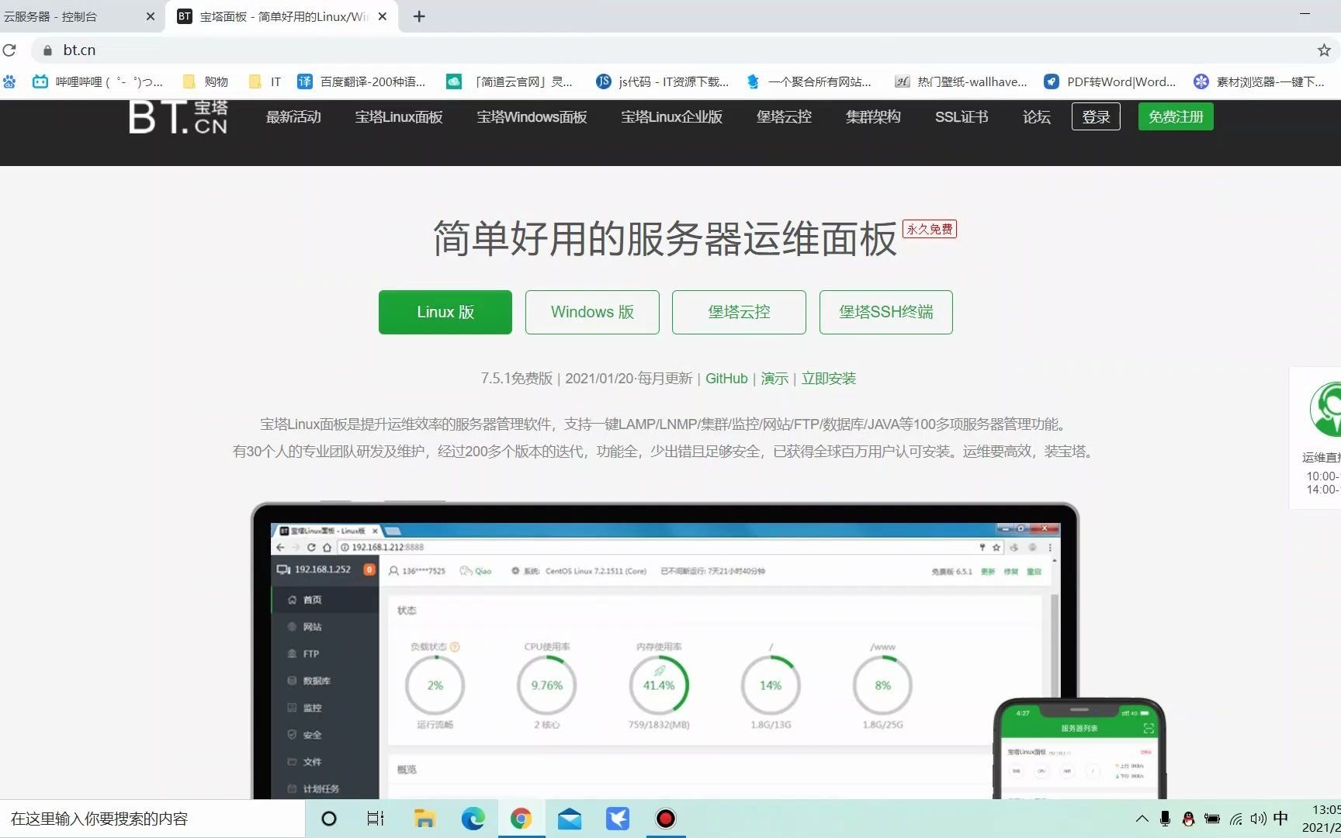Close the 宝塔面板 tab
The width and height of the screenshot is (1341, 838).
[382, 16]
